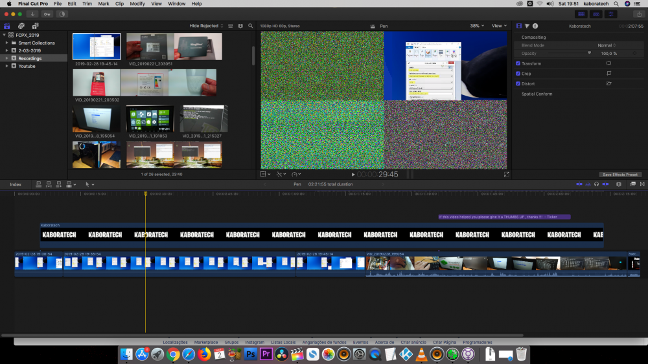Click the browser search magnifier icon

coord(250,26)
